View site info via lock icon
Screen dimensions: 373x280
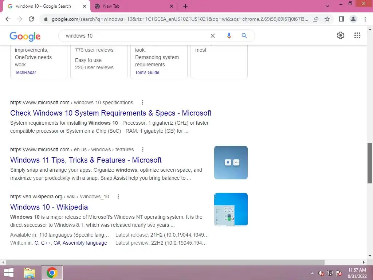[46, 19]
